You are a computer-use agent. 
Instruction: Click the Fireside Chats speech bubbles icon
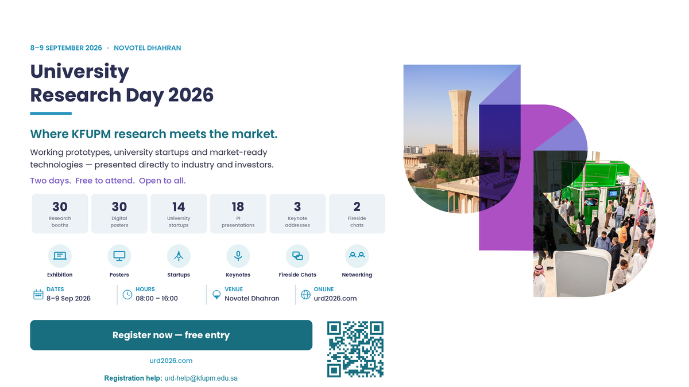(x=297, y=256)
